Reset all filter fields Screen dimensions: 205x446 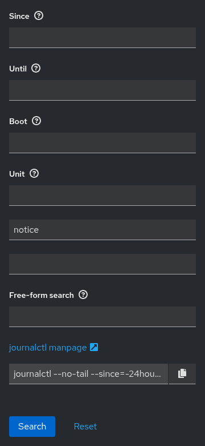click(x=85, y=427)
